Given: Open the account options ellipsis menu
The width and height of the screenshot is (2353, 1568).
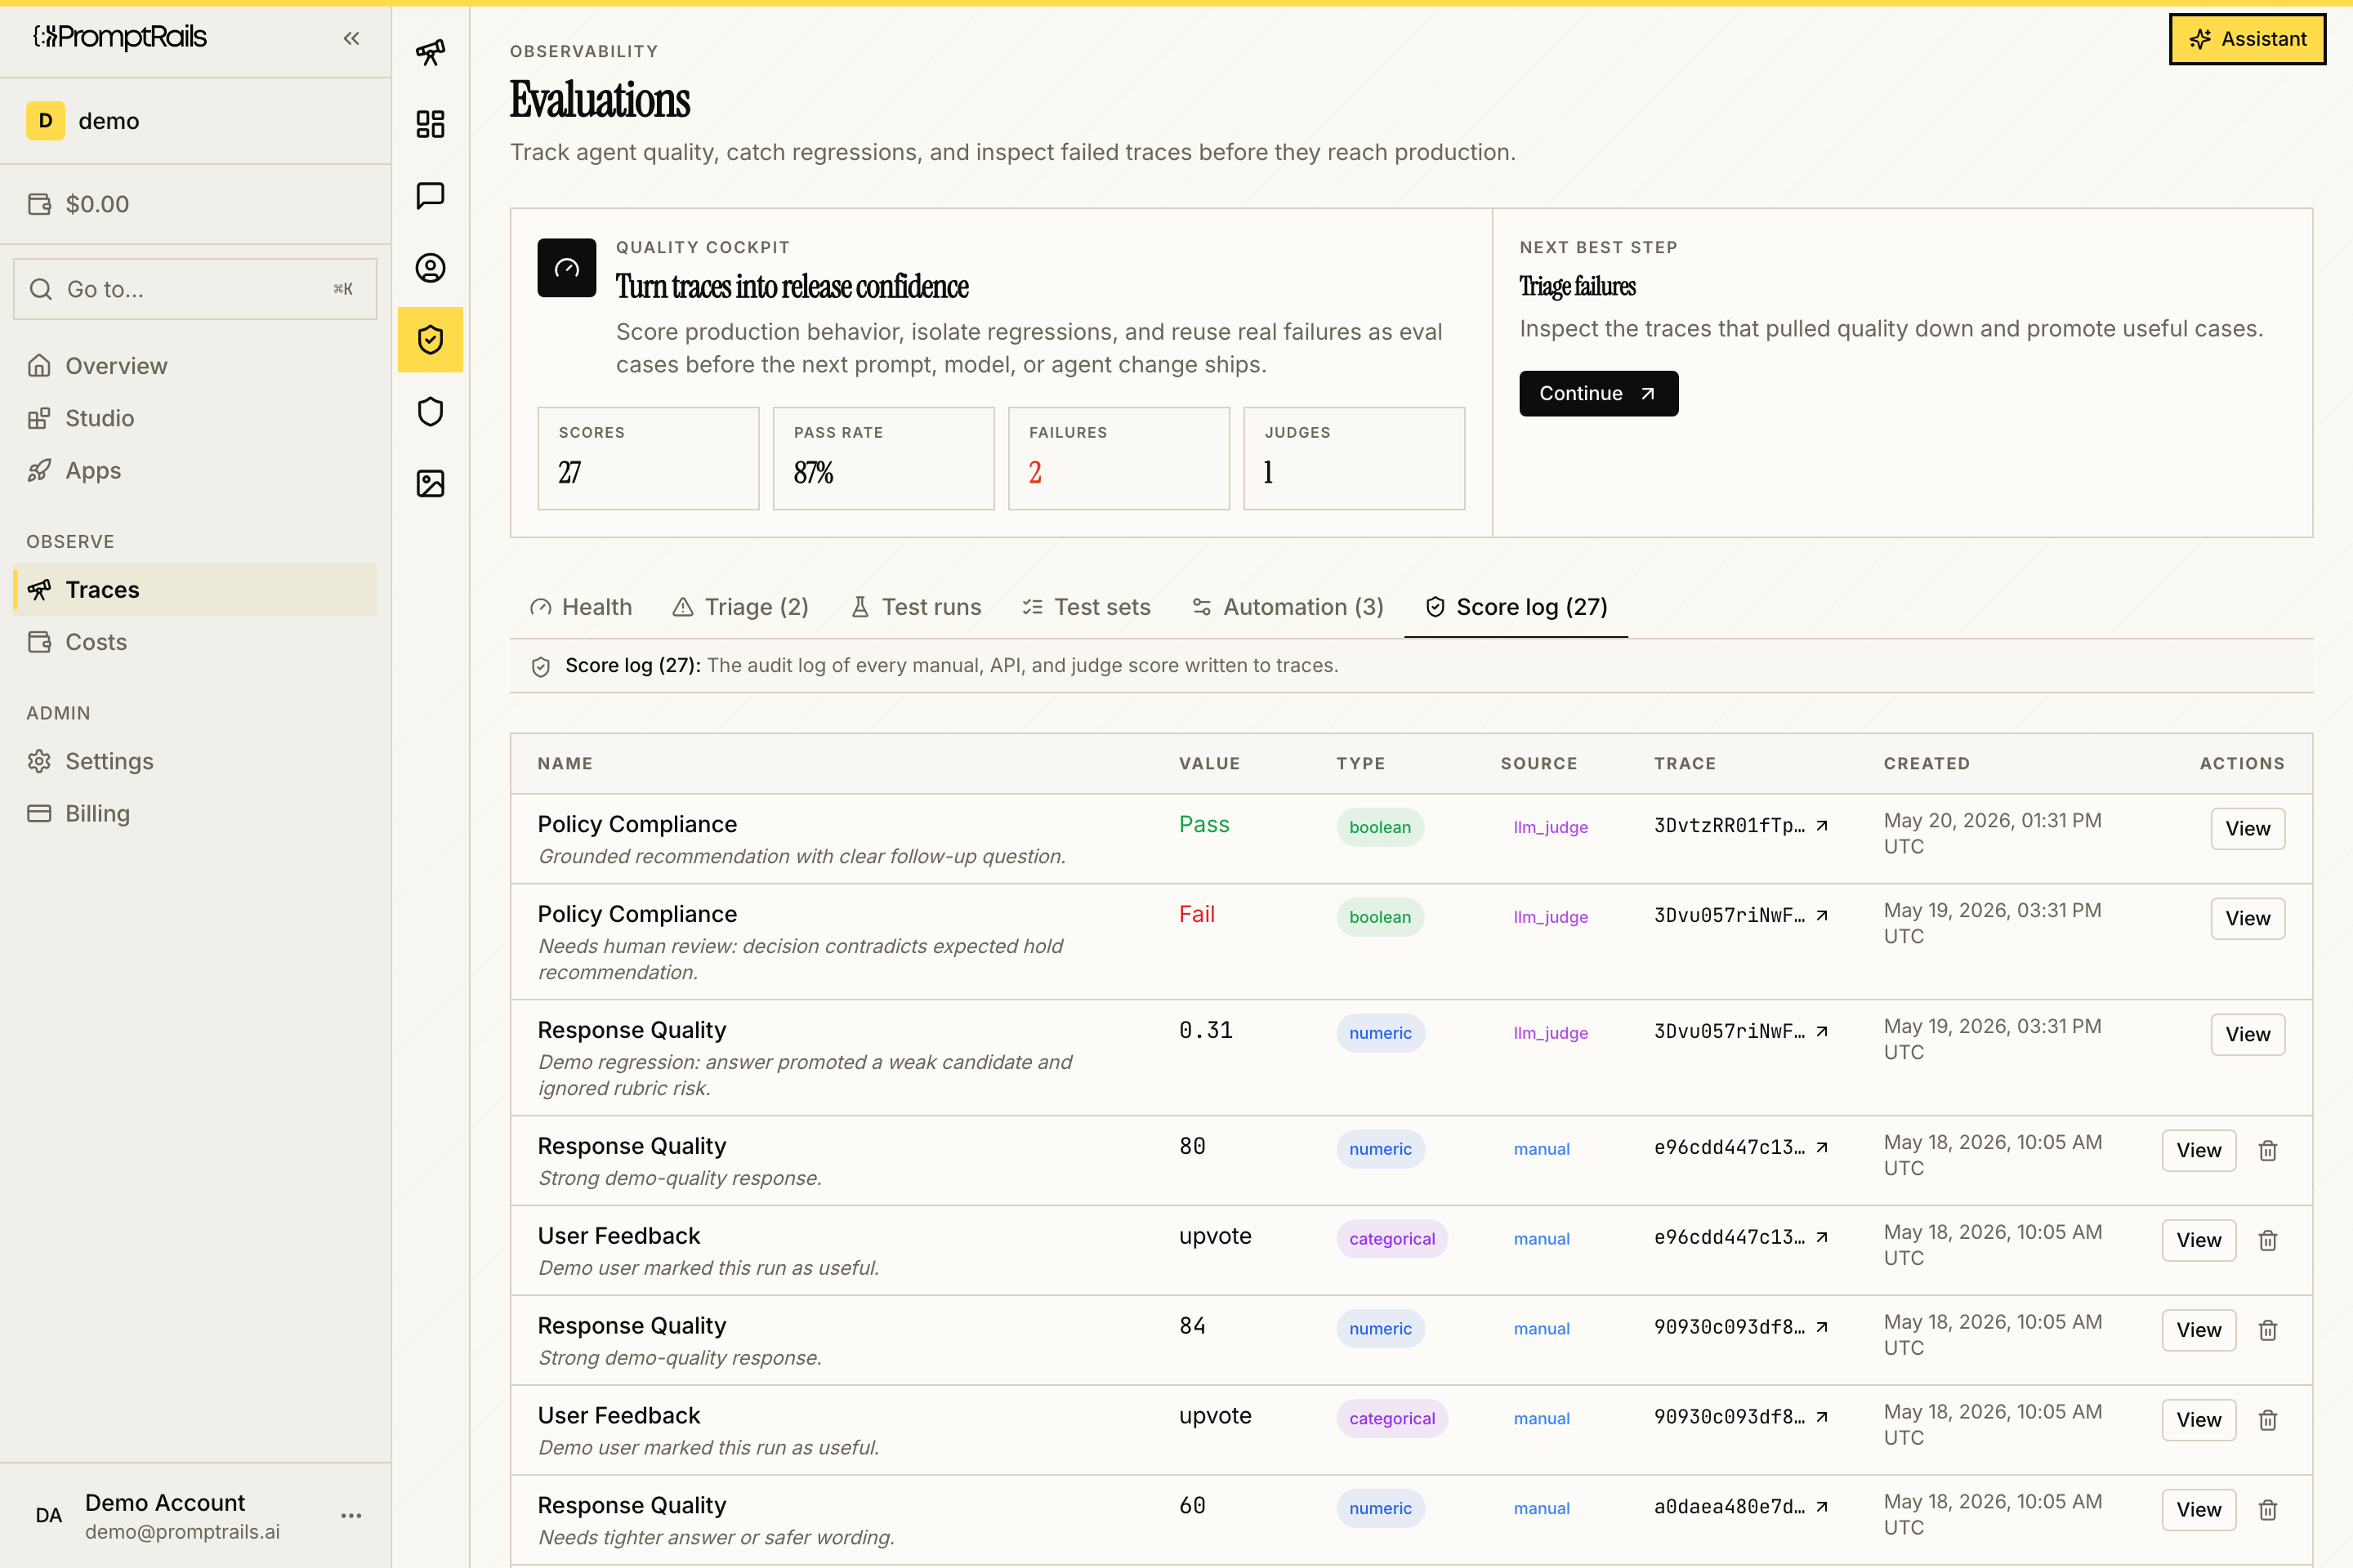Looking at the screenshot, I should (x=351, y=1516).
